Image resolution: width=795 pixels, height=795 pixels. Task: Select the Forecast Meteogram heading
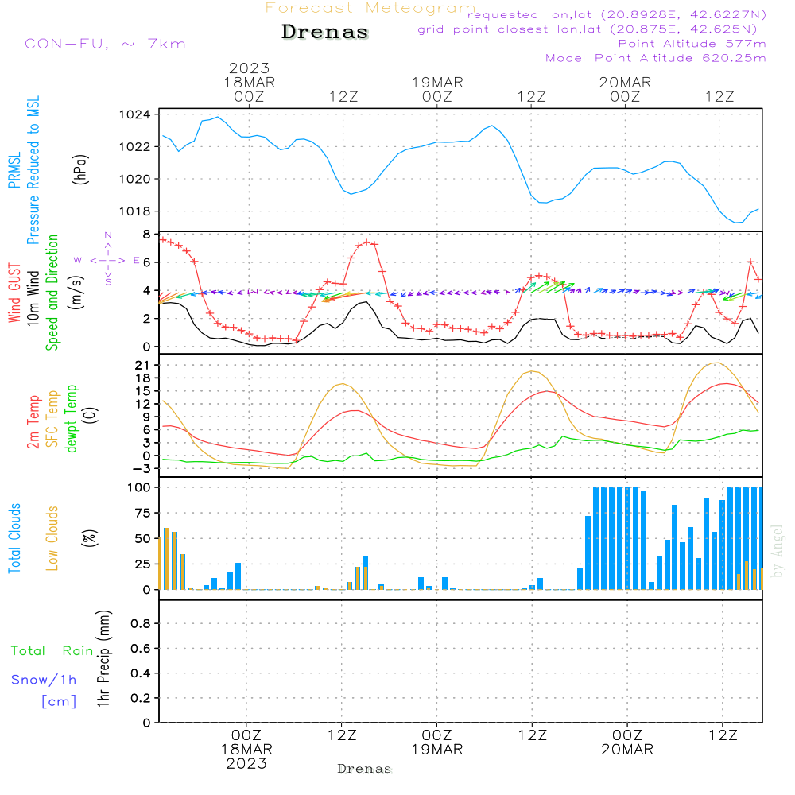click(370, 8)
